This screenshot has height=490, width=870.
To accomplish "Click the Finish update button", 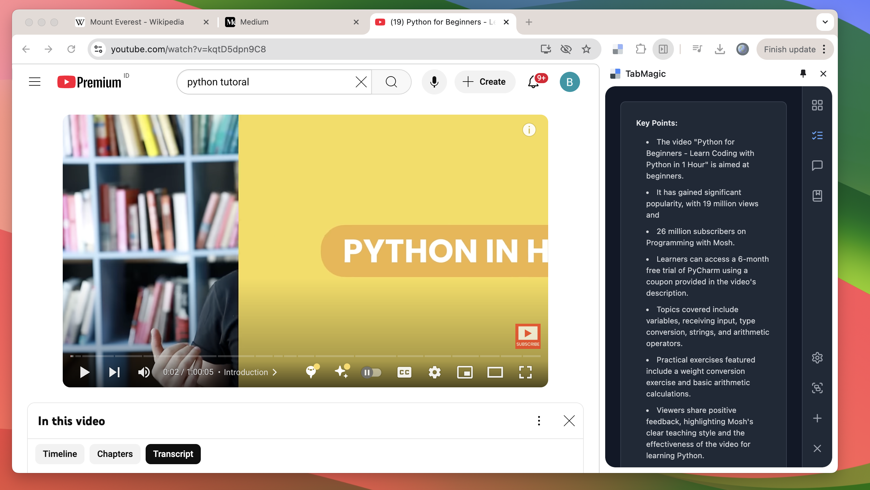I will (789, 49).
